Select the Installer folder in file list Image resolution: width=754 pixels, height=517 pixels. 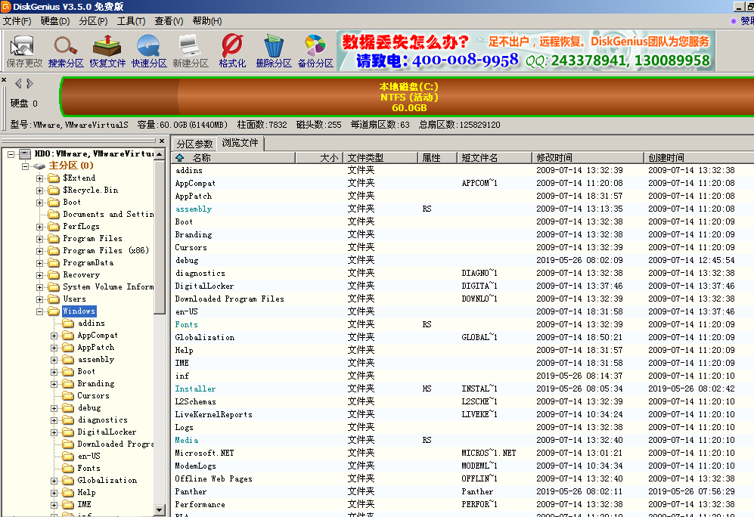(x=195, y=389)
